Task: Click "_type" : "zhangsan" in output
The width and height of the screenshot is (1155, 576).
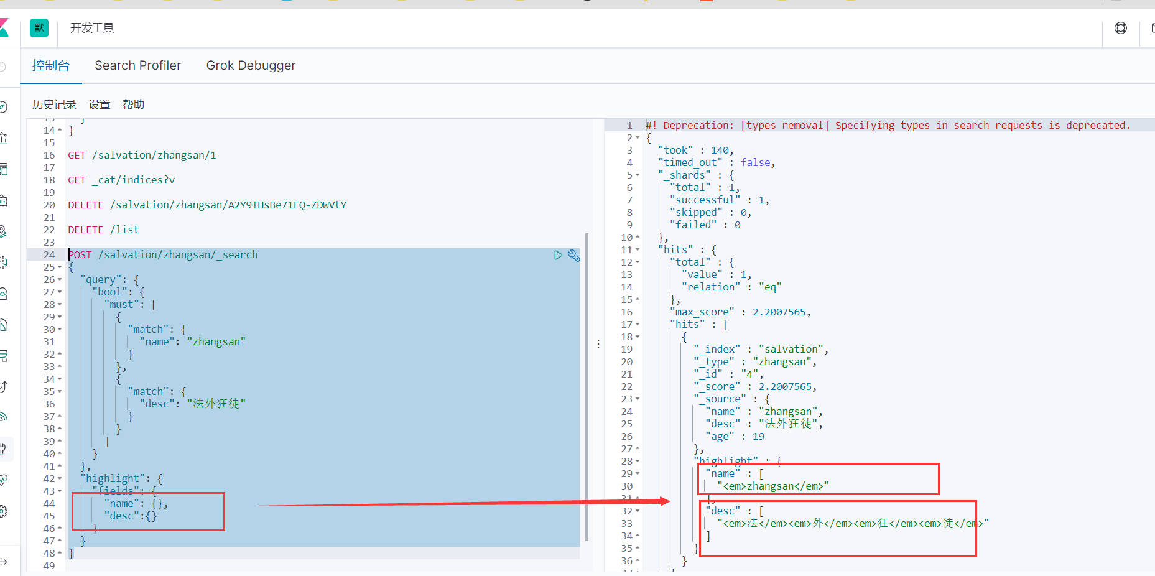Action: click(755, 362)
